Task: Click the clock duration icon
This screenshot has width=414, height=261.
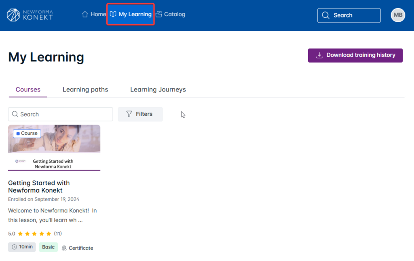Action: (14, 247)
